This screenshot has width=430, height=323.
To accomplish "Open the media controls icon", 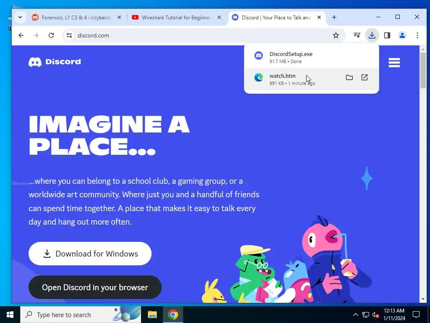I will coord(357,35).
